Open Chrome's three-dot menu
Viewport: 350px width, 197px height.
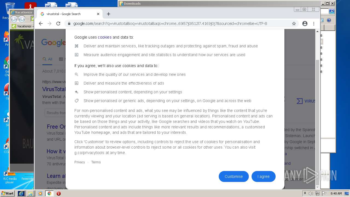click(314, 24)
